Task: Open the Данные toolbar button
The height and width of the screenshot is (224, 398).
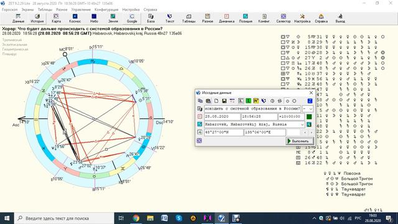Action: (x=18, y=19)
